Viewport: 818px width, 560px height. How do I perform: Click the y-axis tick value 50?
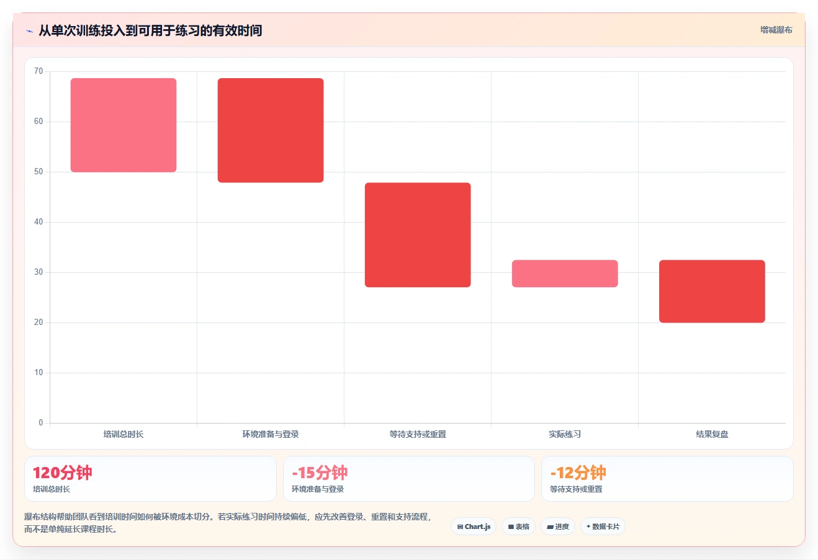click(38, 172)
